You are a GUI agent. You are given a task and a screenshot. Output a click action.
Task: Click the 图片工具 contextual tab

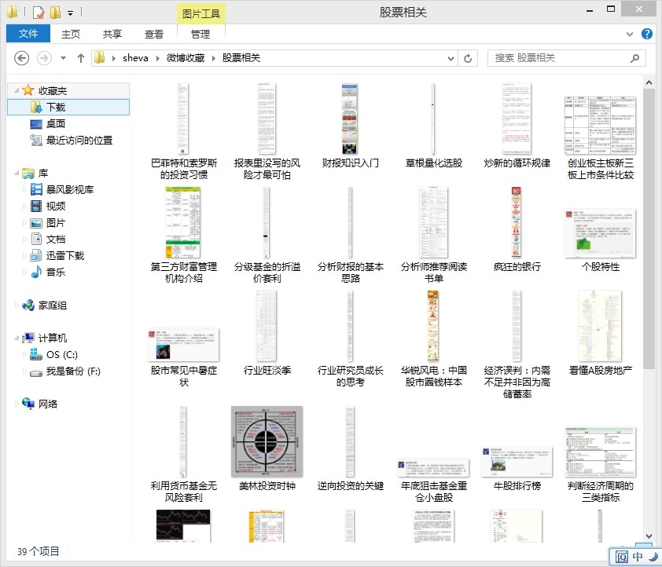click(x=201, y=14)
